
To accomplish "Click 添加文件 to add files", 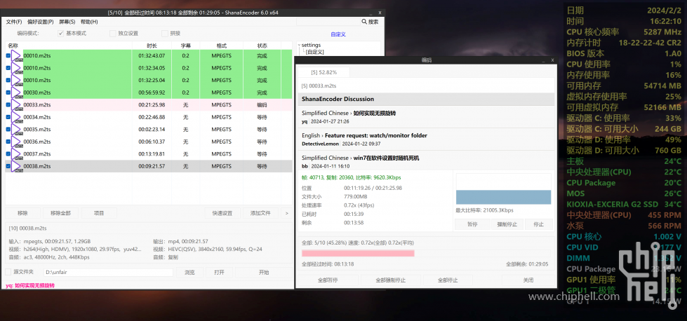I will click(x=260, y=213).
